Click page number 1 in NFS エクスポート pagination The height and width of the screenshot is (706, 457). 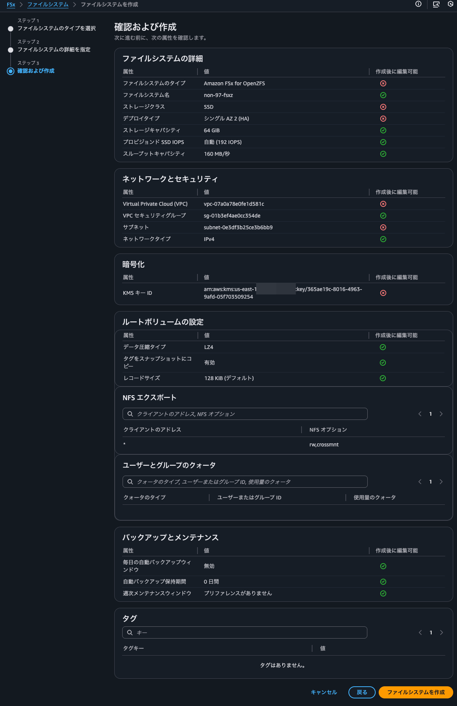[x=431, y=414]
